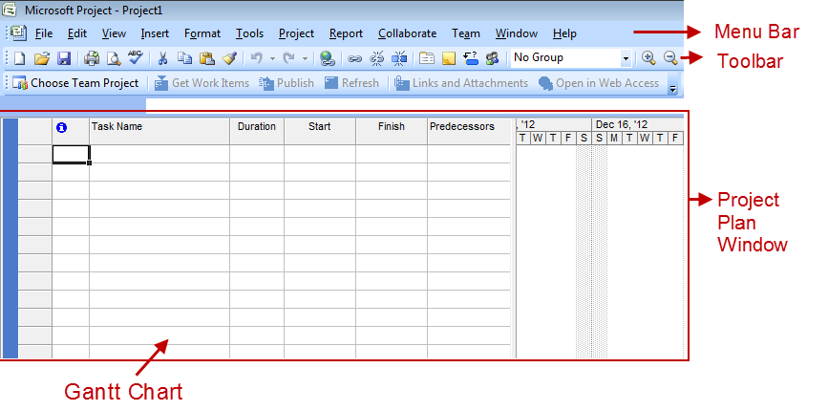Open Print Preview from toolbar
The width and height of the screenshot is (828, 411).
114,58
